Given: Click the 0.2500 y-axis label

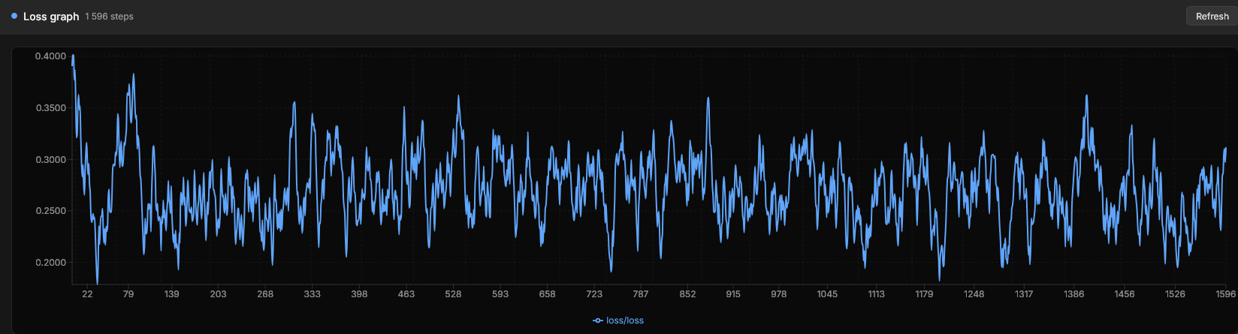Looking at the screenshot, I should click(x=51, y=211).
